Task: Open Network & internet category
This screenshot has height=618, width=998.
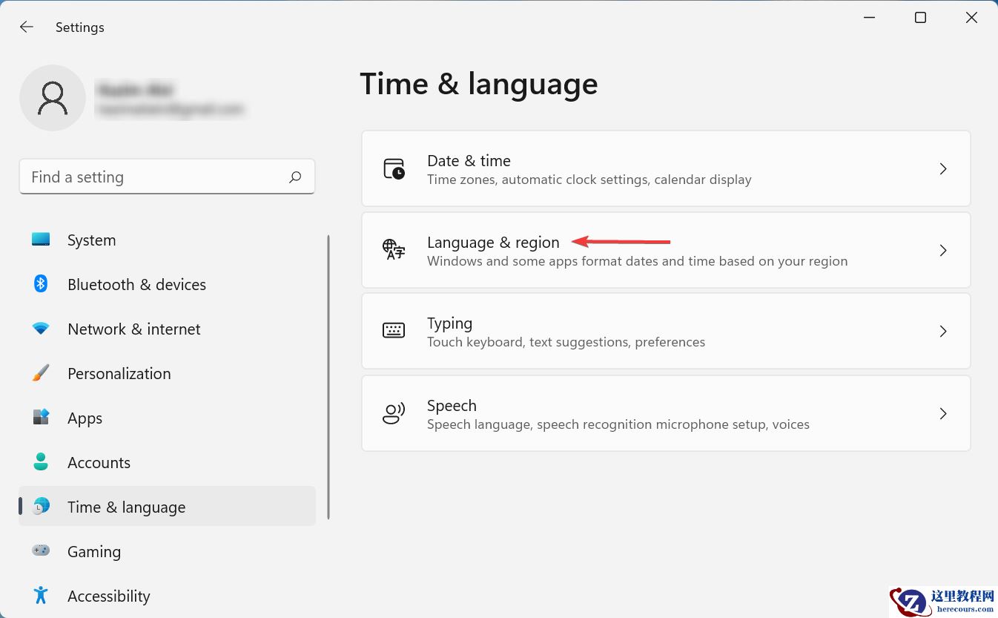Action: coord(167,329)
